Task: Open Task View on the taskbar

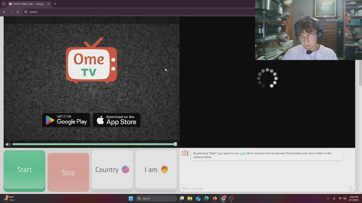Action: 182,198
